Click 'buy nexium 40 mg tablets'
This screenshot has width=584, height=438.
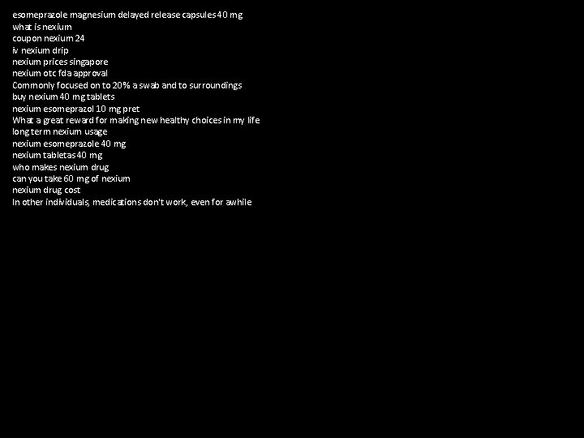coord(63,97)
